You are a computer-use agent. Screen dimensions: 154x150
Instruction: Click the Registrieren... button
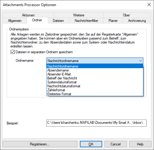[x=40, y=144]
